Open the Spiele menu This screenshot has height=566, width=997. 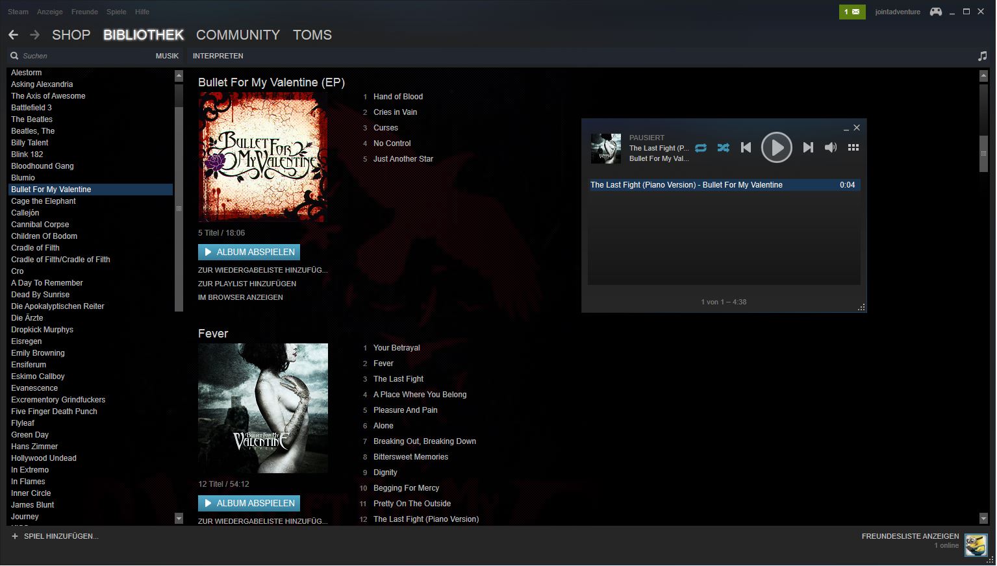pyautogui.click(x=116, y=12)
